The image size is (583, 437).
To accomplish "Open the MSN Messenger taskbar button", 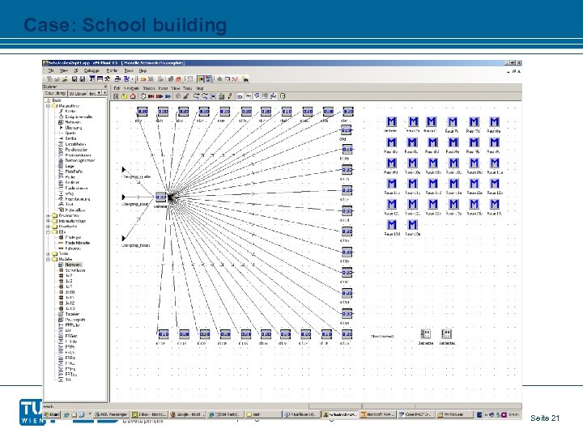I will (x=110, y=414).
